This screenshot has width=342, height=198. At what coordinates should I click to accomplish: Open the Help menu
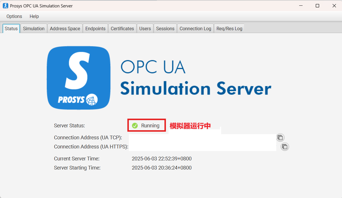tap(34, 16)
